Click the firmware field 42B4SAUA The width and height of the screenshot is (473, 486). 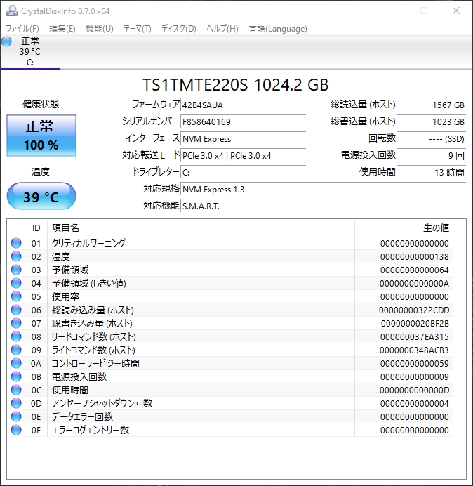[243, 105]
